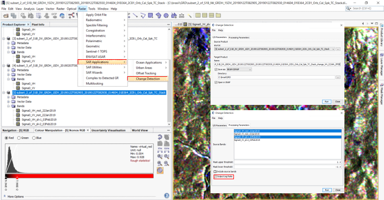The height and width of the screenshot is (200, 384).
Task: Click the zoom in vertical histogram icon
Action: pyautogui.click(x=160, y=156)
